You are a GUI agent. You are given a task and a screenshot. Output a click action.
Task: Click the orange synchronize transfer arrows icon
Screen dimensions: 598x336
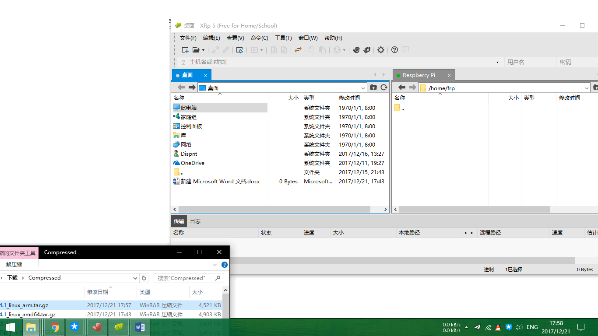tap(298, 50)
